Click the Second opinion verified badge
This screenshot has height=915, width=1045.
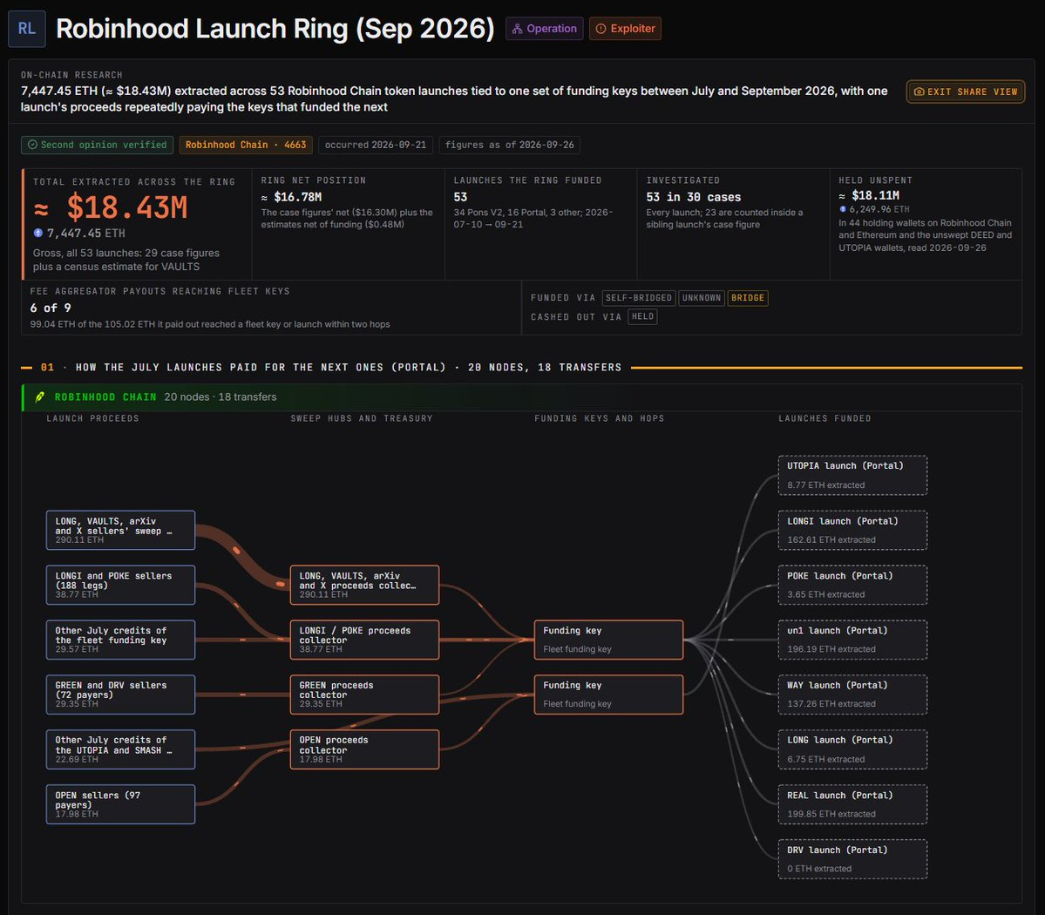(98, 145)
